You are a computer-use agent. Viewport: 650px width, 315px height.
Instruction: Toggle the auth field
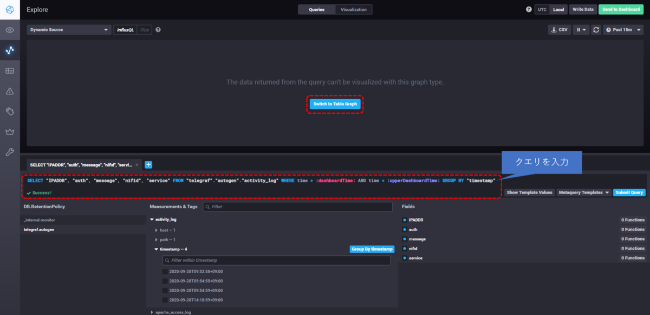point(413,229)
